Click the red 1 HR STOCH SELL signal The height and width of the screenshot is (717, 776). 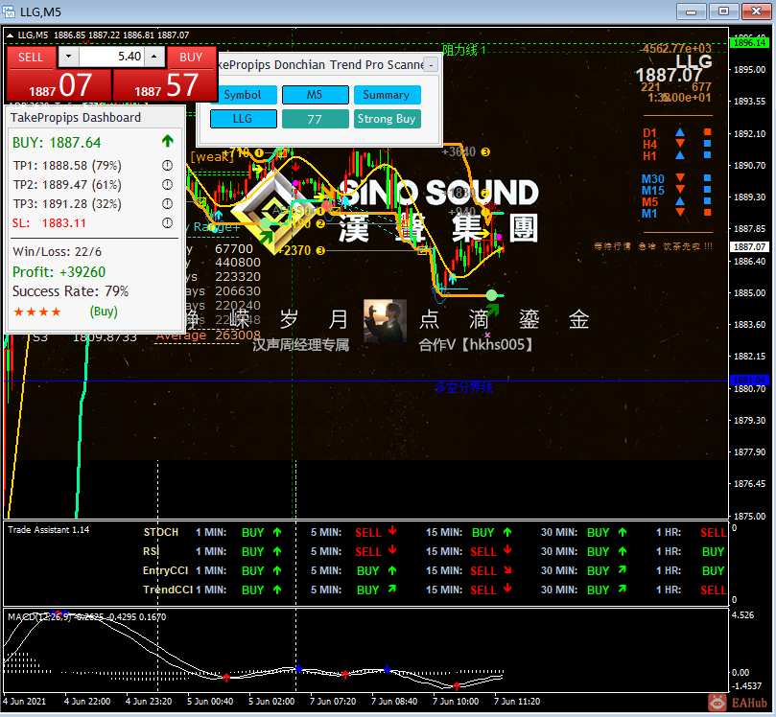click(713, 533)
